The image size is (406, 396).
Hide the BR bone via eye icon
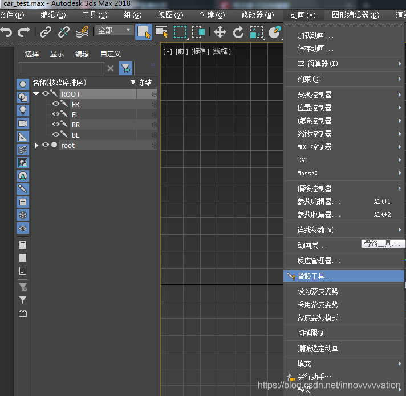[x=56, y=124]
